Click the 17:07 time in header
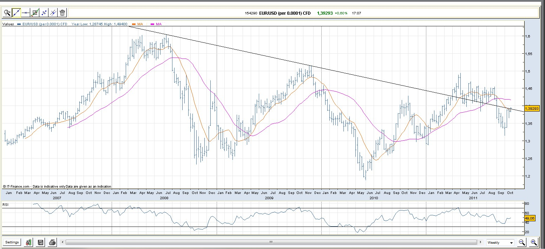 (x=357, y=13)
